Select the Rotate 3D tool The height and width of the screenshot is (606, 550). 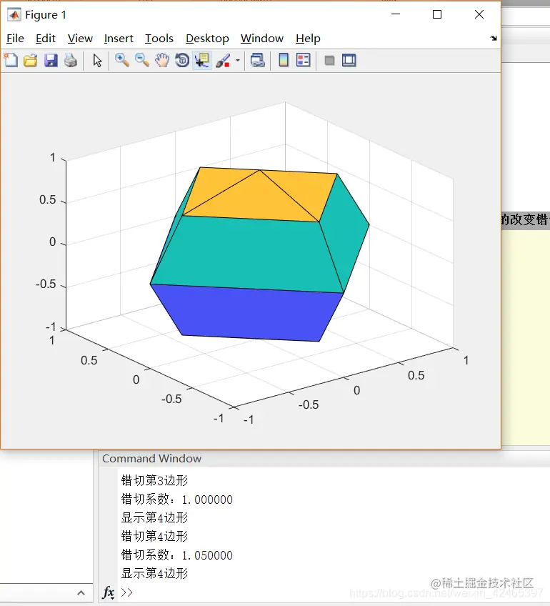182,60
